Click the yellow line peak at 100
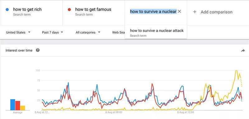Screen dimensions: 249x119 237,70
